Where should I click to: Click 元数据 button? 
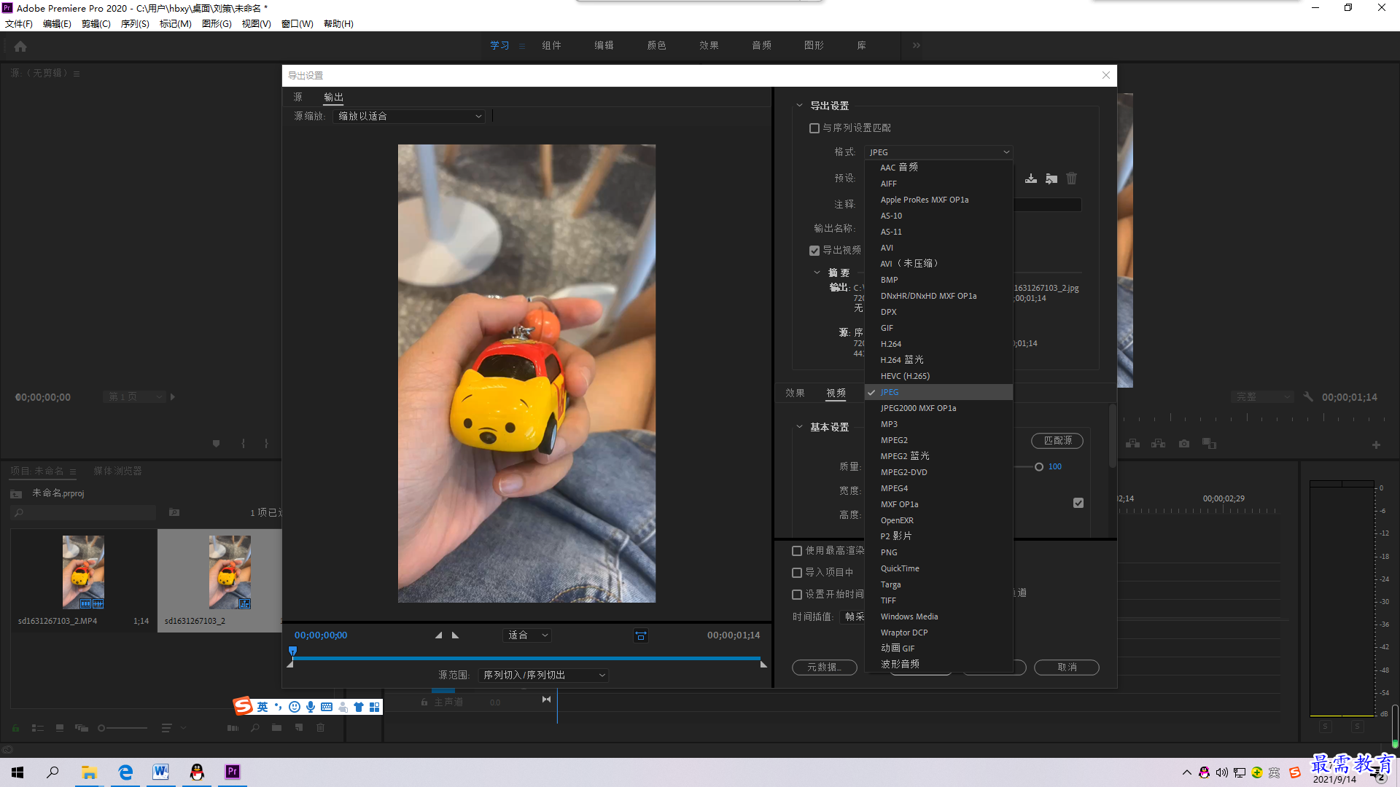click(825, 667)
